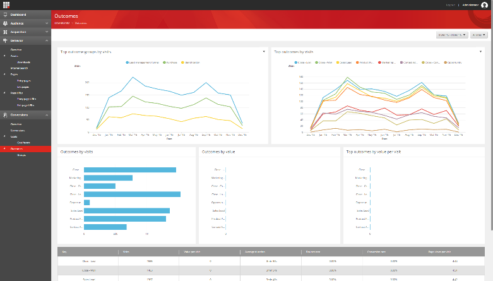This screenshot has height=281, width=493.
Task: Open Top outcome groups chart options arrow
Action: [x=264, y=52]
